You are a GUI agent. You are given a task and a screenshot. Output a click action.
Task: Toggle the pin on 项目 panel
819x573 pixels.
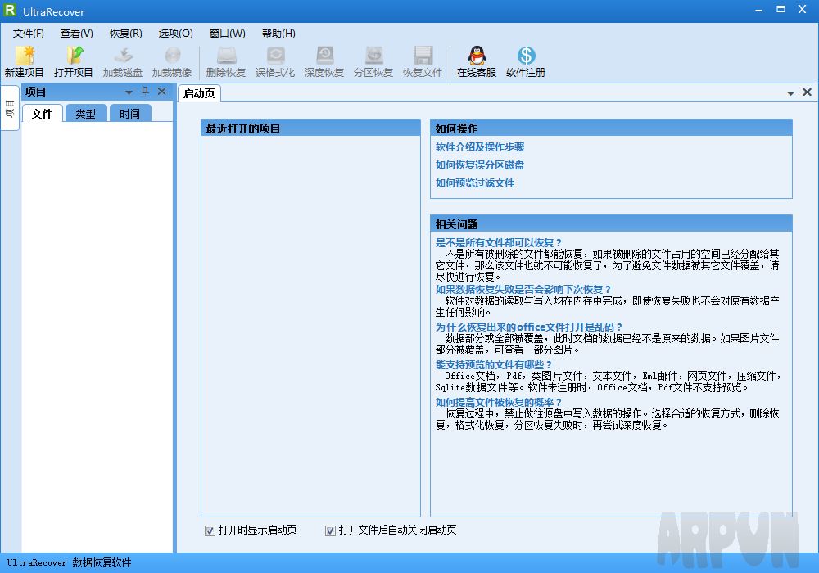click(145, 92)
